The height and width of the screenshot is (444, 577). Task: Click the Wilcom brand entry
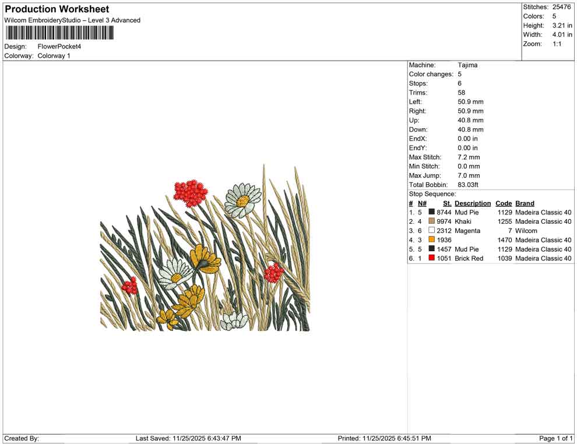tap(526, 231)
